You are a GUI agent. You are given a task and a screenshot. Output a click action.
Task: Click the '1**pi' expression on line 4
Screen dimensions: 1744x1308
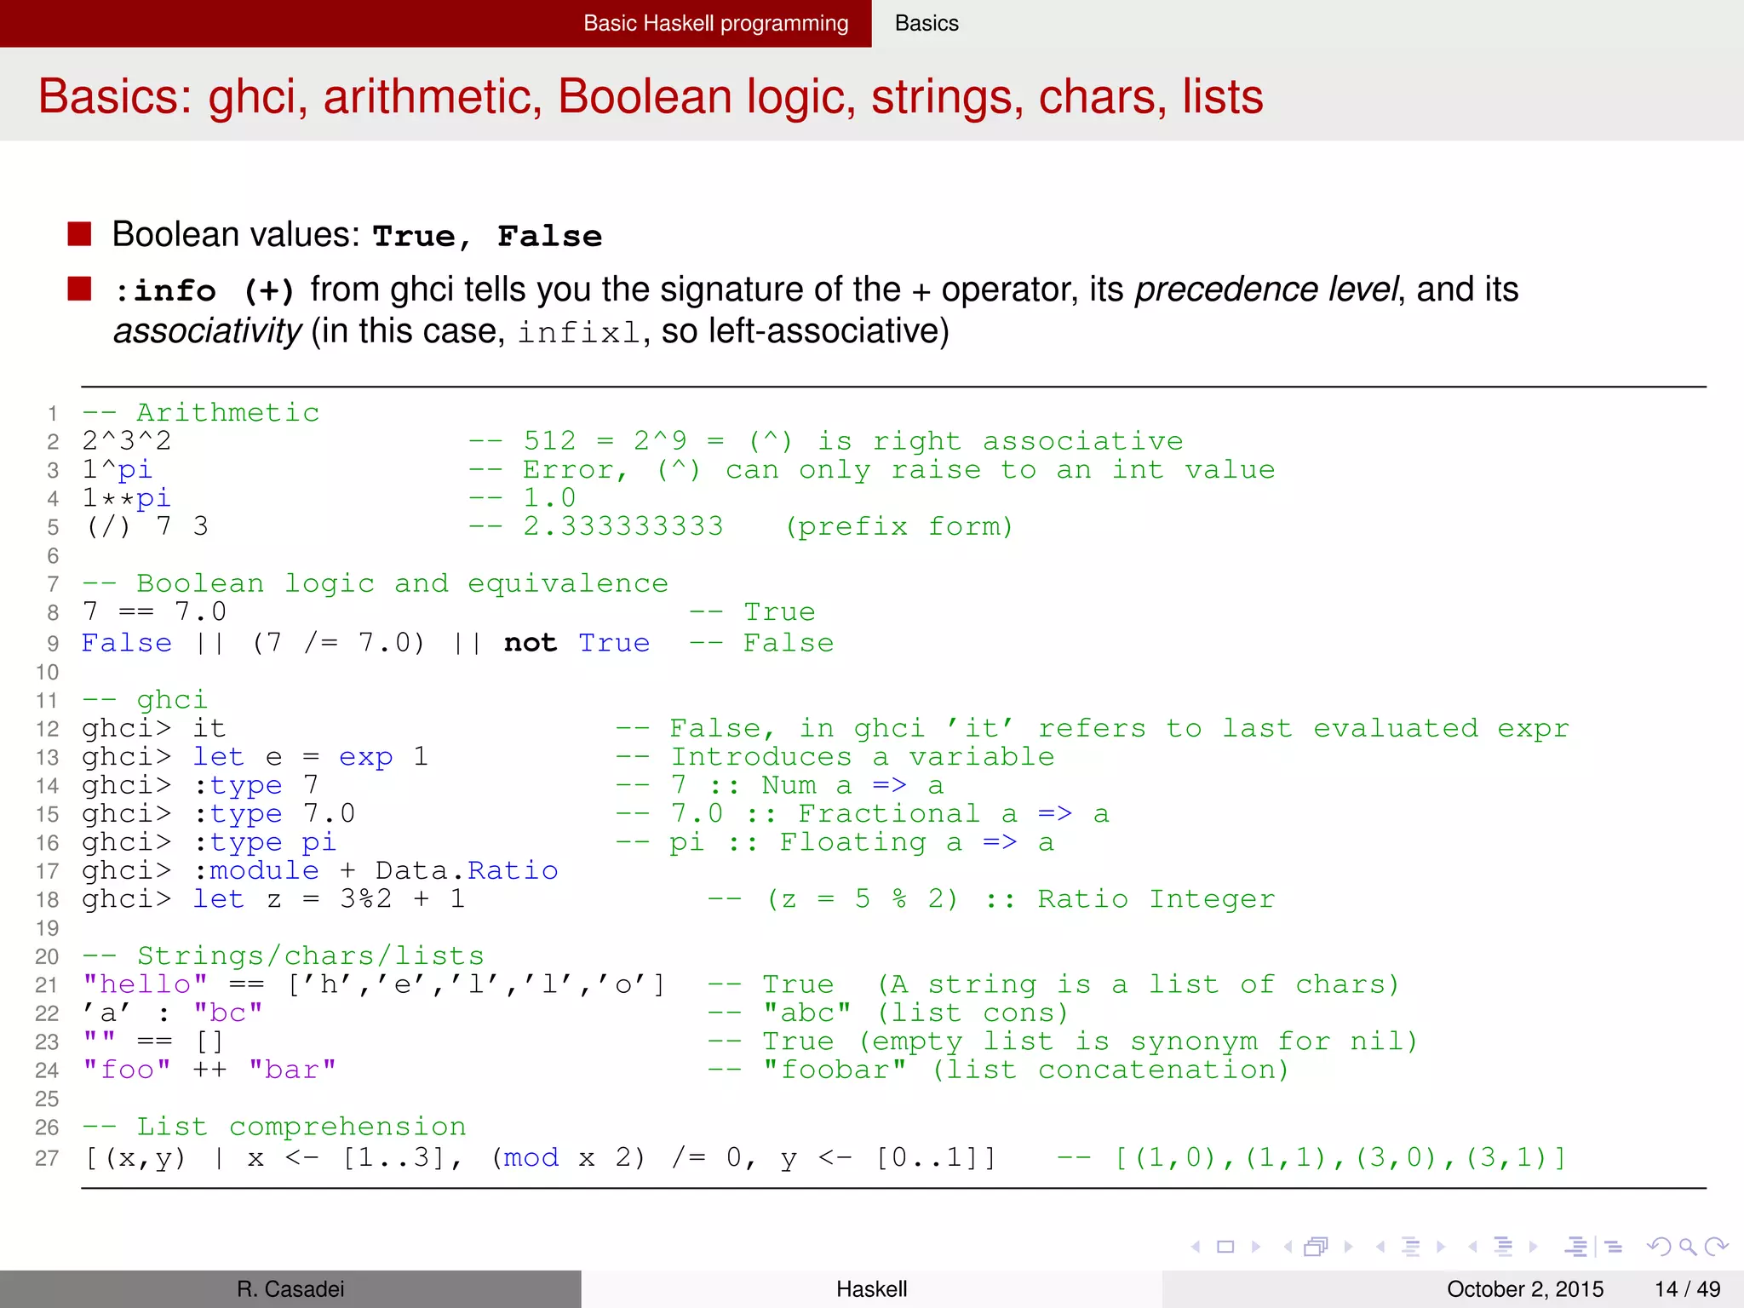point(127,498)
